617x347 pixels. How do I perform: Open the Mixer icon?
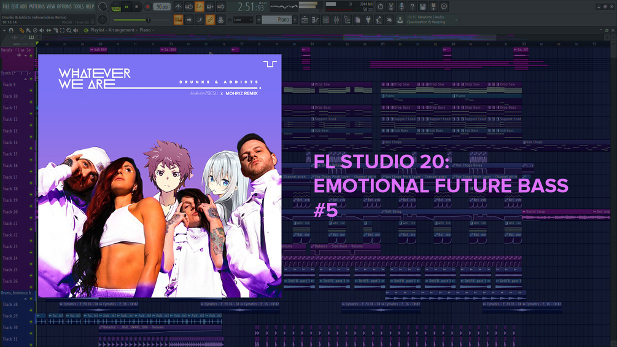click(x=336, y=20)
